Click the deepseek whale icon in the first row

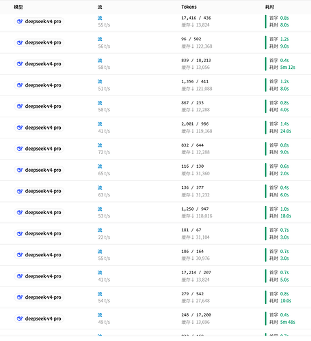click(x=20, y=21)
